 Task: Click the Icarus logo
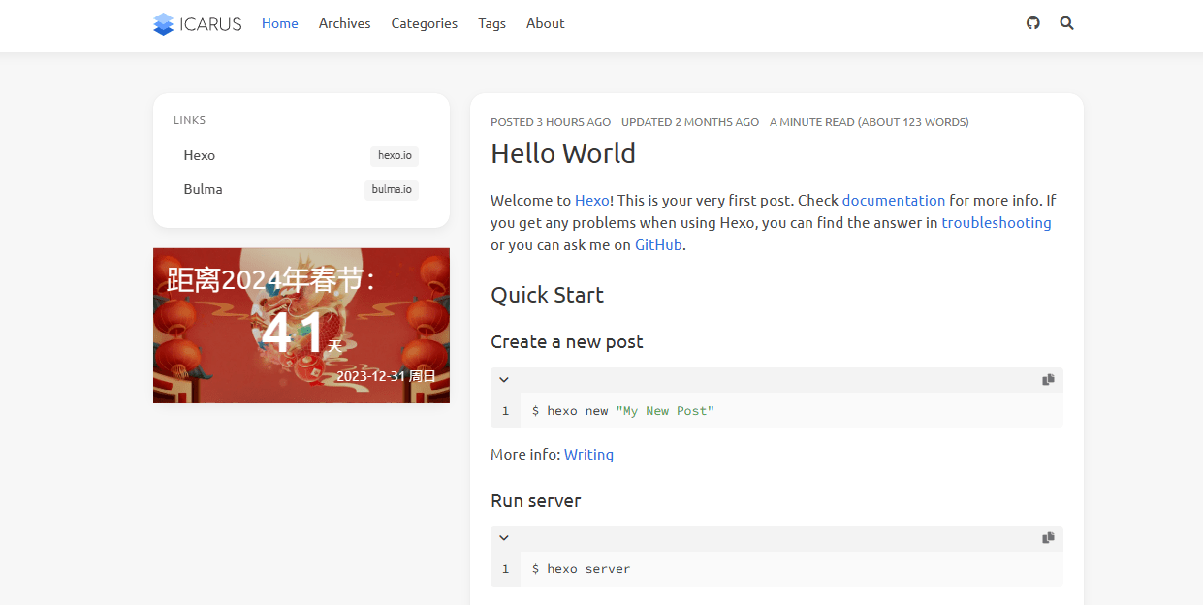click(198, 24)
